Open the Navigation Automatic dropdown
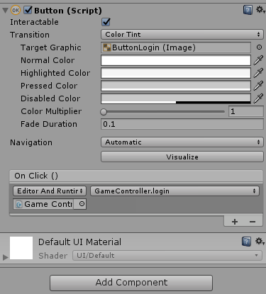 point(182,142)
